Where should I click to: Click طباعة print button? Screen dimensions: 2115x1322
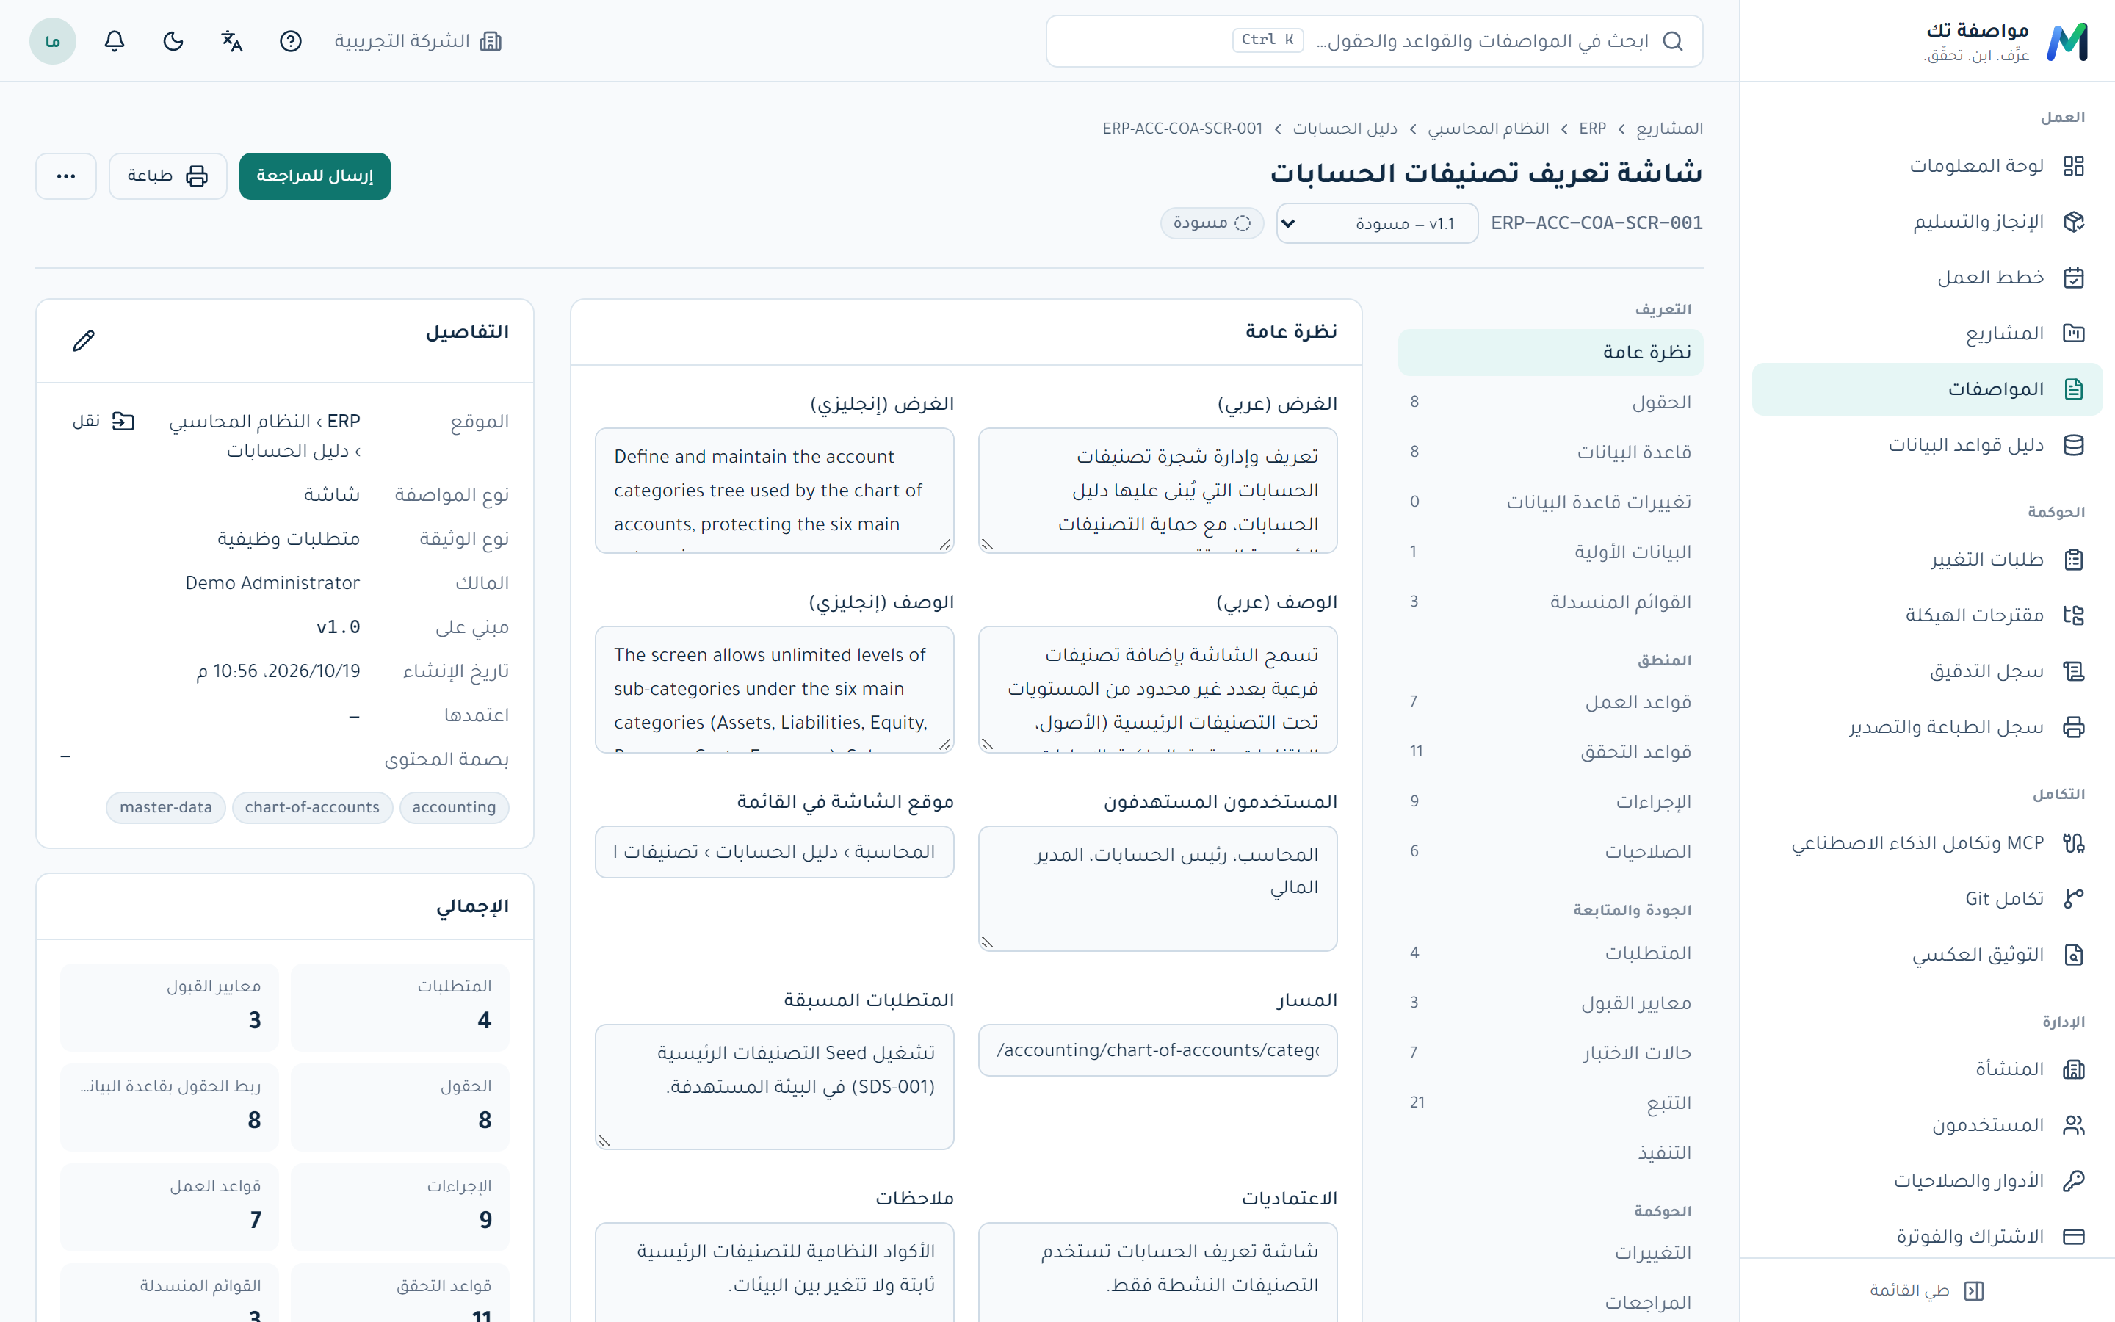(167, 176)
